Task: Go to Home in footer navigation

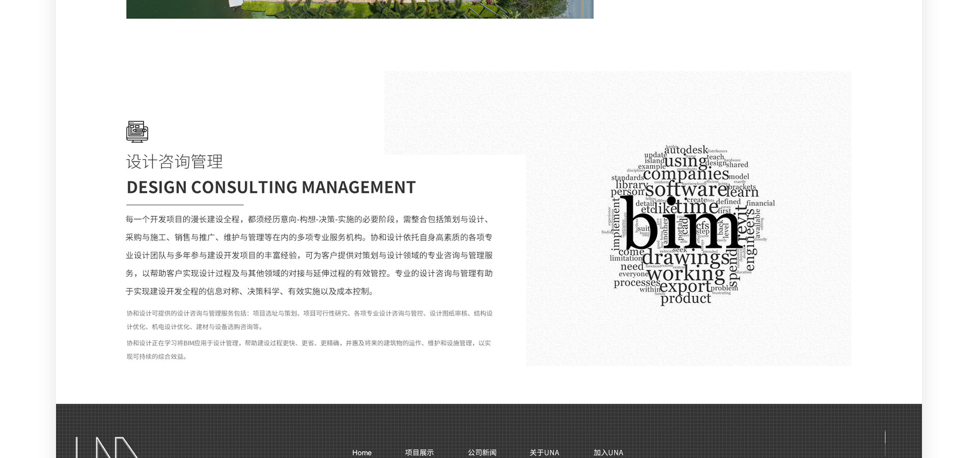Action: 362,452
